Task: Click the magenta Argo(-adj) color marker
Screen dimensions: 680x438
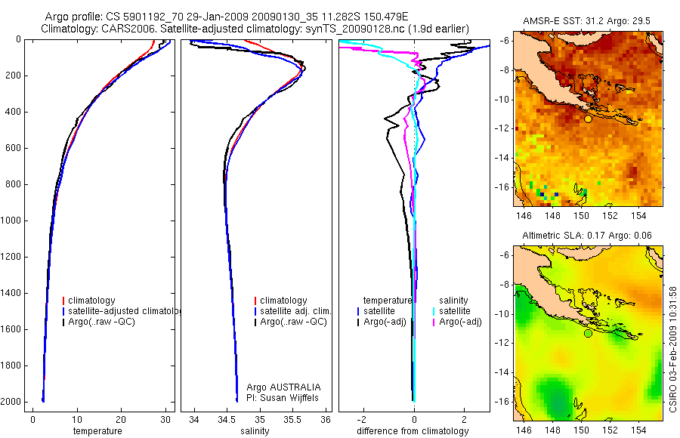Action: [x=434, y=322]
